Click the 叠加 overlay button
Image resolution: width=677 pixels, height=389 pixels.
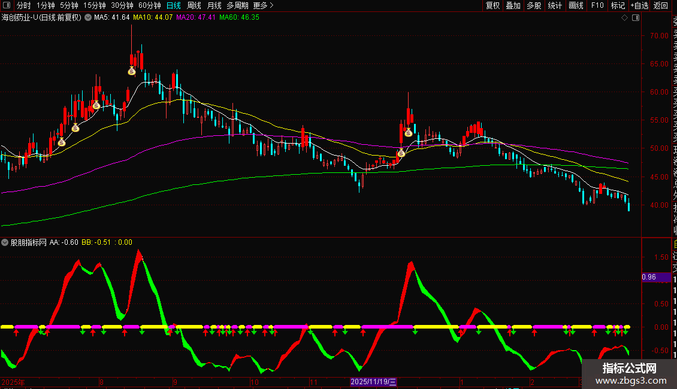click(513, 5)
